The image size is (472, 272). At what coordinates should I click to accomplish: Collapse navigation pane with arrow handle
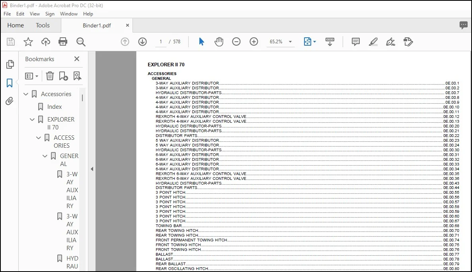pos(92,169)
